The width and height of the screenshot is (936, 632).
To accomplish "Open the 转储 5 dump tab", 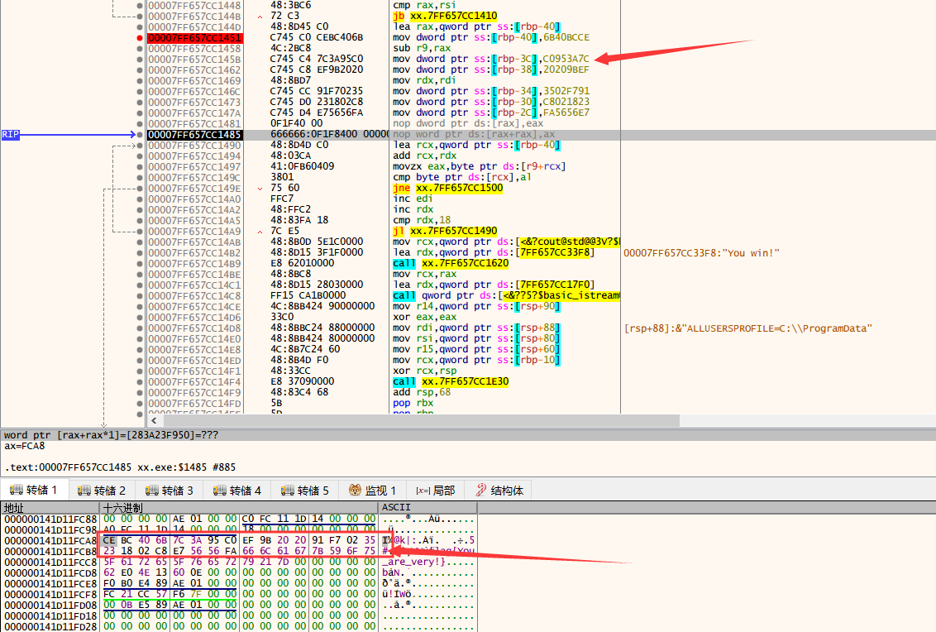I will pyautogui.click(x=305, y=491).
